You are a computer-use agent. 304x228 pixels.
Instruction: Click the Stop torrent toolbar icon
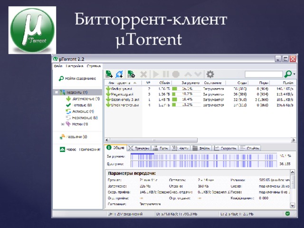176,74
